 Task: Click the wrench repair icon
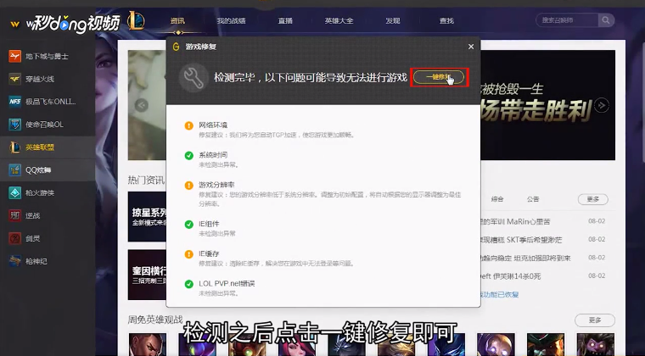click(193, 78)
